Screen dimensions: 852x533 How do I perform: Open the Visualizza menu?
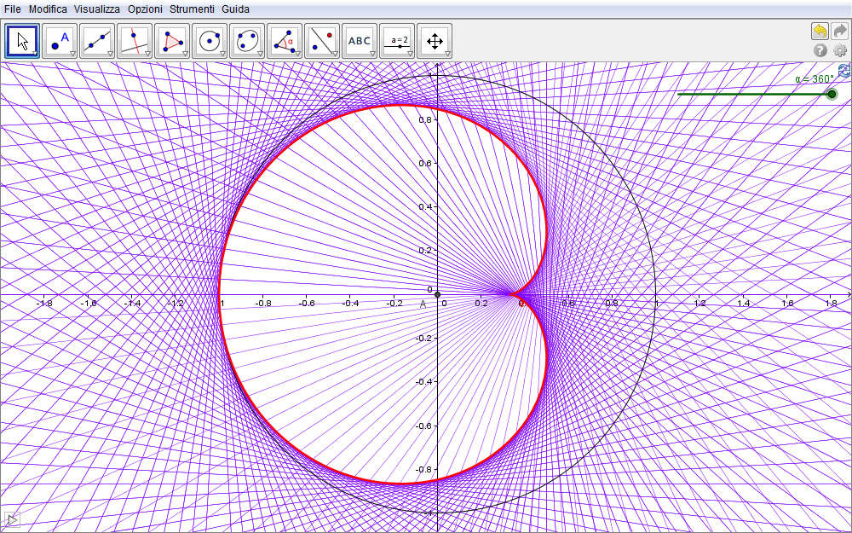point(97,9)
